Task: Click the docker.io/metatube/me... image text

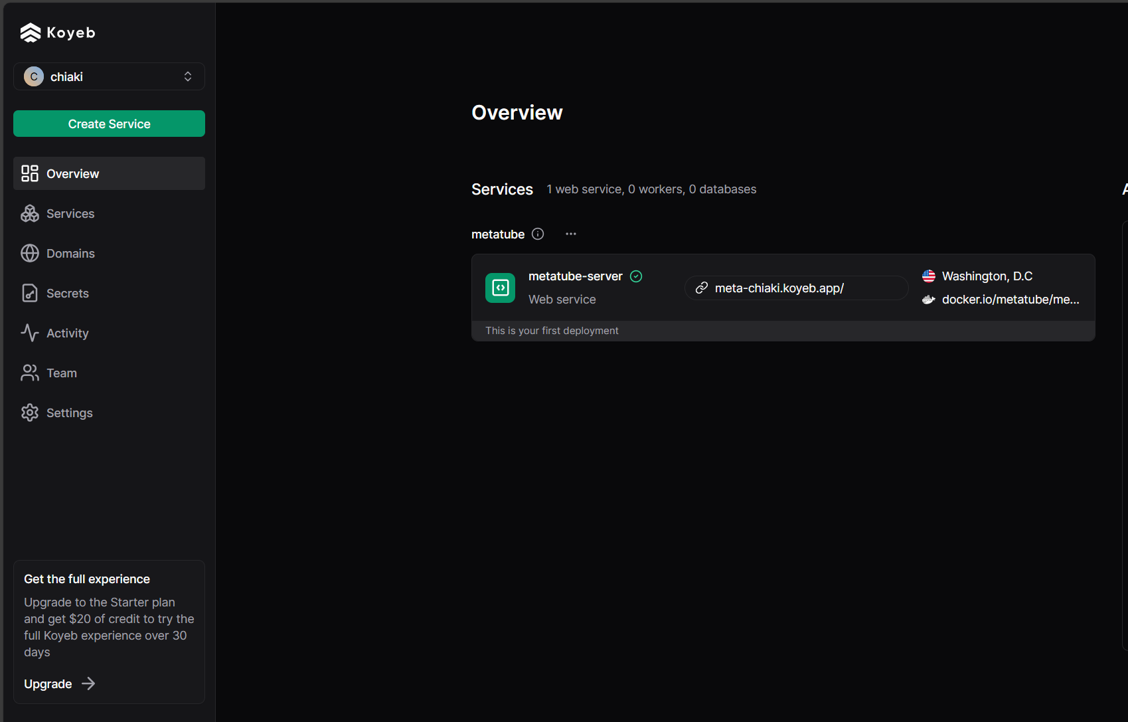Action: (1010, 300)
